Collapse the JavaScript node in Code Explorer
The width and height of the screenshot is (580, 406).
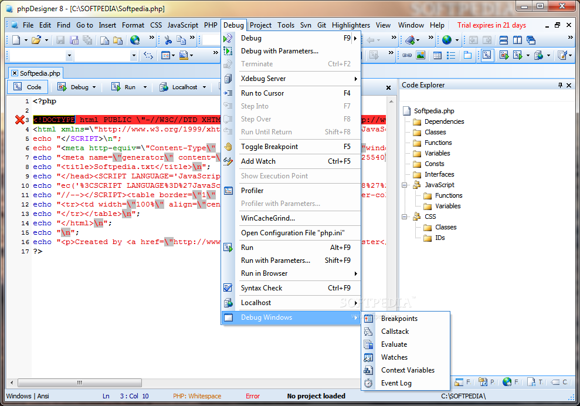[x=404, y=185]
